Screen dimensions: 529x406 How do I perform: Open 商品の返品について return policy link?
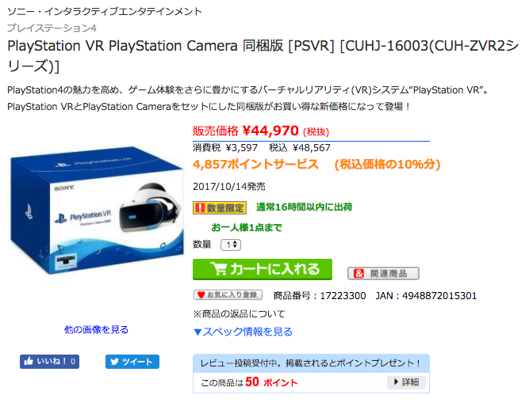click(240, 313)
